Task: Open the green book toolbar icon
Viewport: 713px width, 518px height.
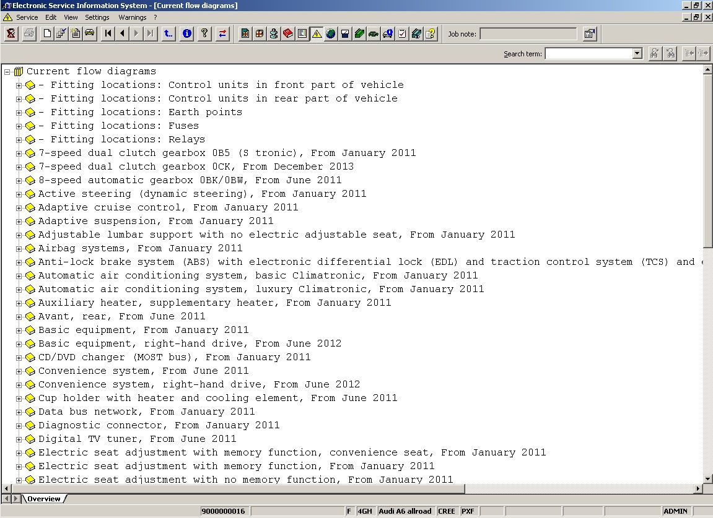Action: tap(359, 33)
